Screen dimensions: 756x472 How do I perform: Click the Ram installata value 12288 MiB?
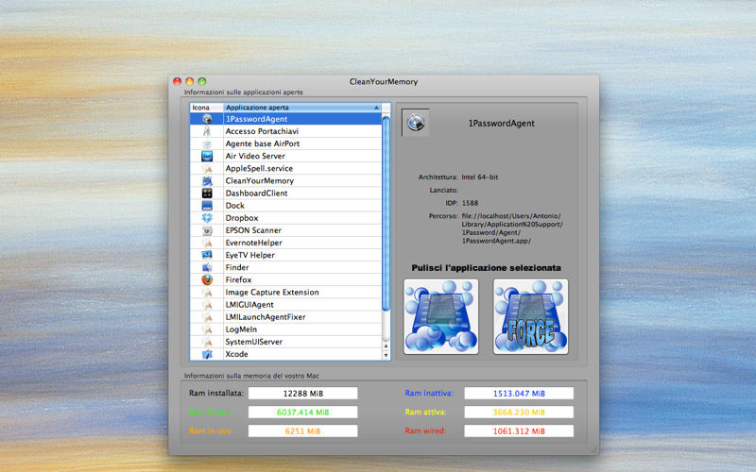302,394
